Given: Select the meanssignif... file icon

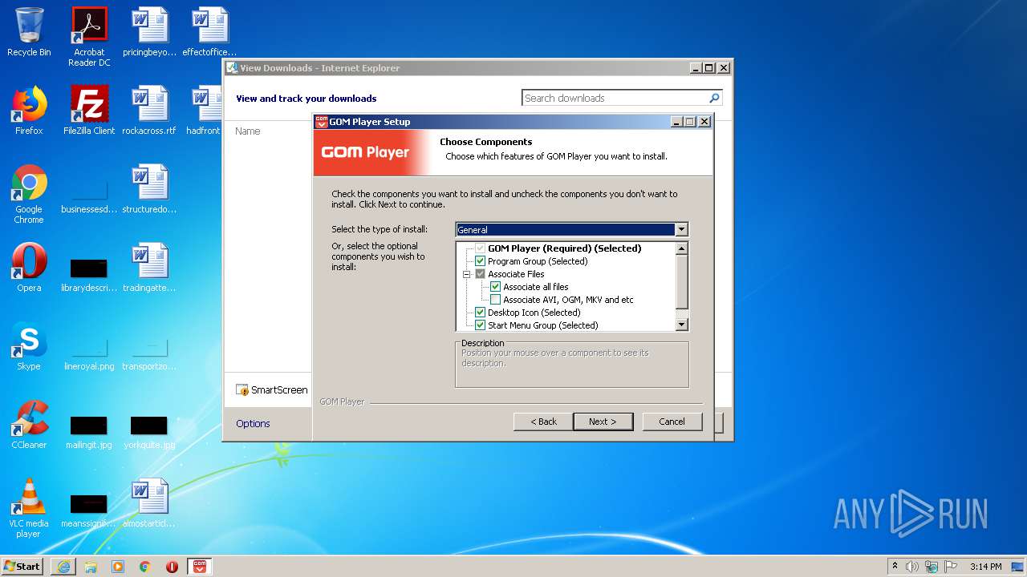Looking at the screenshot, I should tap(89, 510).
